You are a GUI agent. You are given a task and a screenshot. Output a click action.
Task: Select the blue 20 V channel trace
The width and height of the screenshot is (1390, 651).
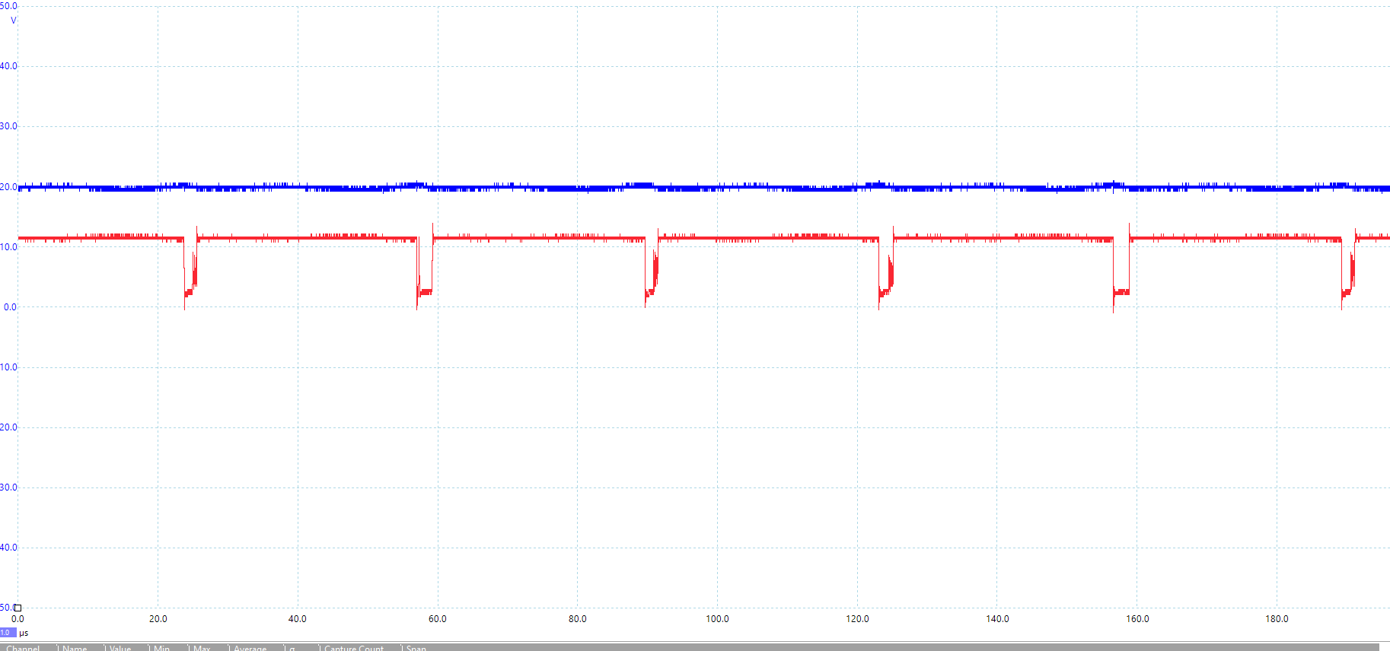pos(703,187)
